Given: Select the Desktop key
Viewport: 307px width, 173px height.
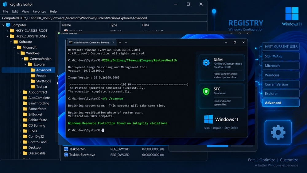Looking at the screenshot, I should coord(34,147).
